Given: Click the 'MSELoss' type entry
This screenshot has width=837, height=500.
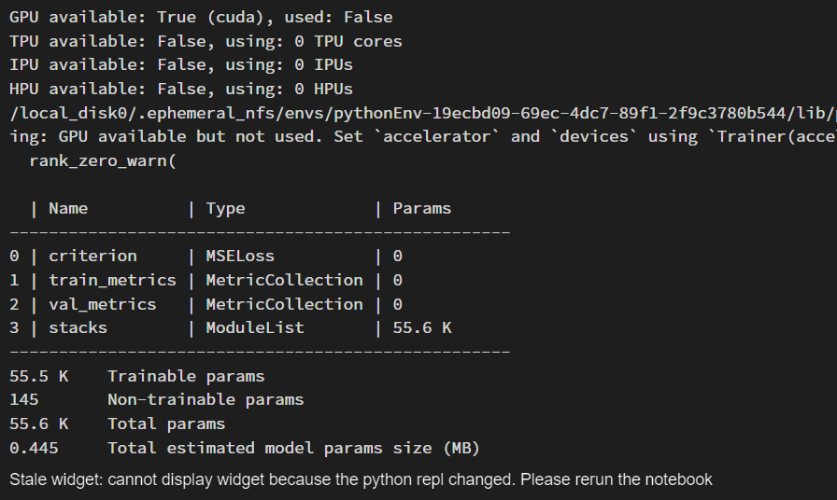Looking at the screenshot, I should click(x=240, y=256).
